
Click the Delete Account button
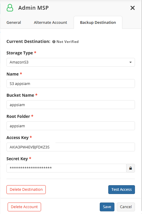click(24, 207)
